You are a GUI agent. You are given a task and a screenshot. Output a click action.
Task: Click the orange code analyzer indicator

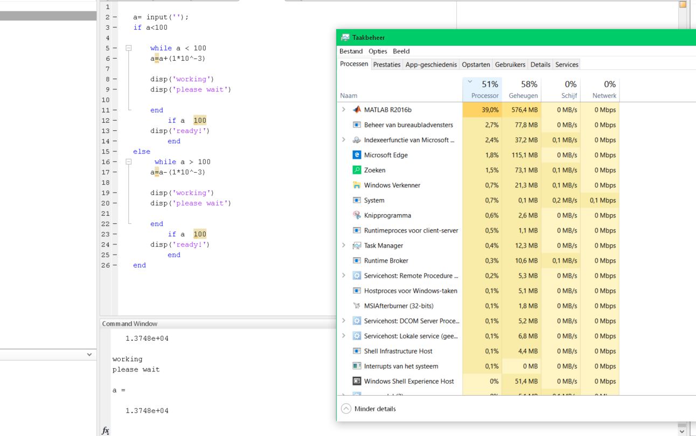[683, 4]
